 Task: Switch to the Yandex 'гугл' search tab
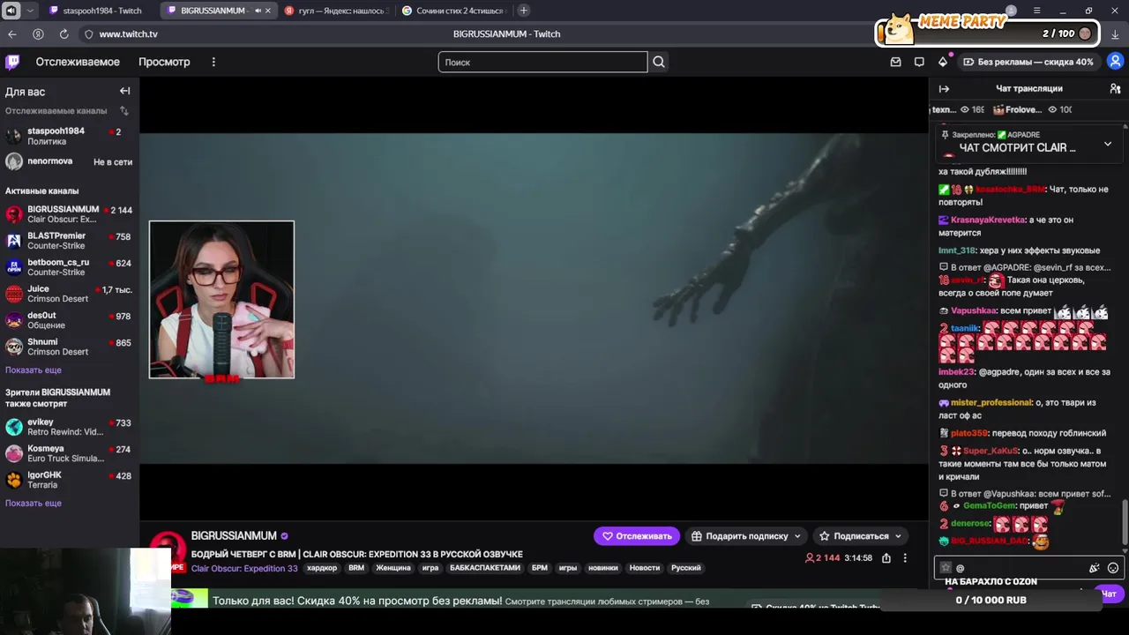point(335,11)
